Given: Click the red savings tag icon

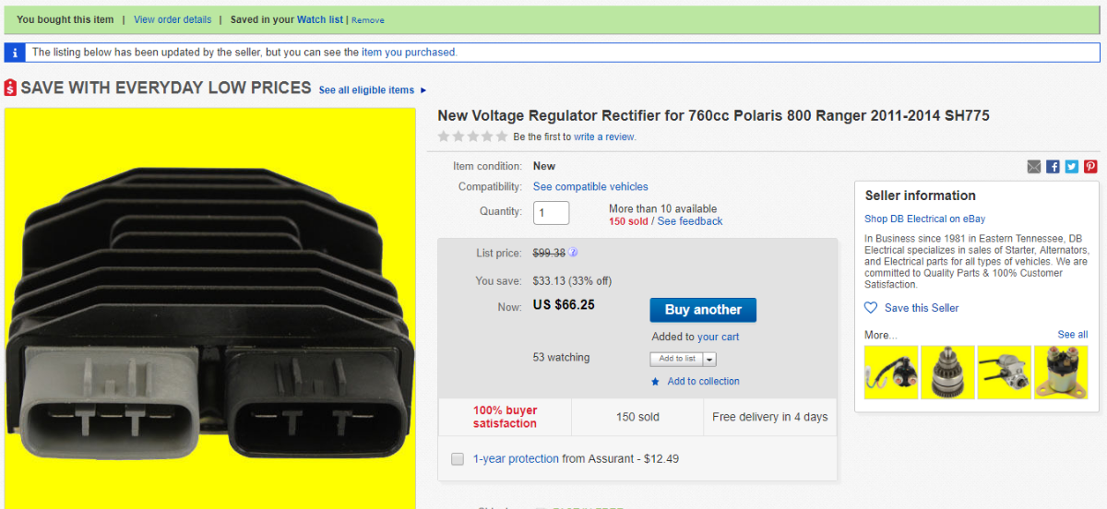Looking at the screenshot, I should click(x=10, y=89).
